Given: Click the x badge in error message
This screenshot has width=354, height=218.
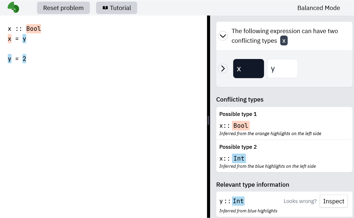Looking at the screenshot, I should click(x=284, y=41).
